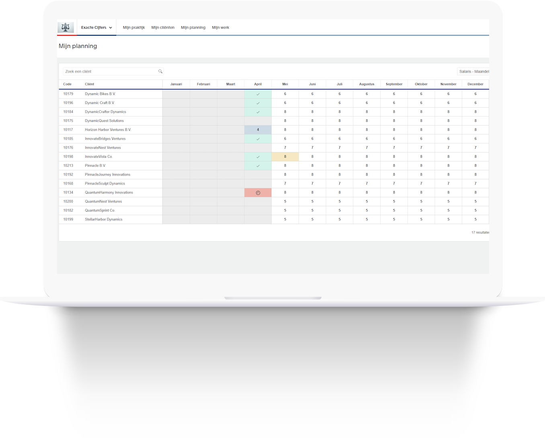
Task: Select client code 10199
Action: pyautogui.click(x=68, y=219)
